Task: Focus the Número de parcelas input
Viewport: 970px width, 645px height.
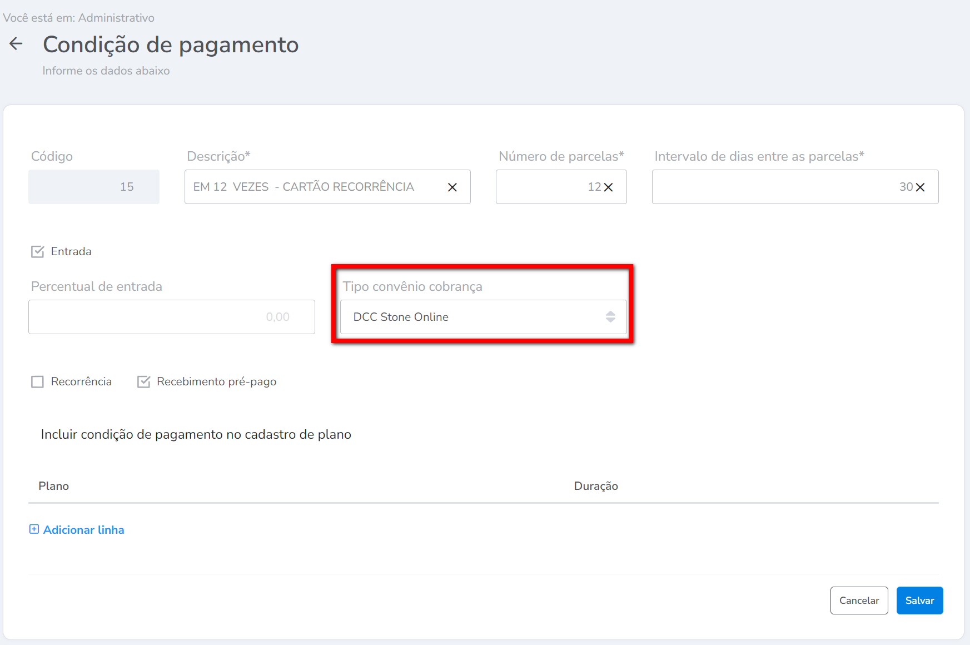Action: 545,187
